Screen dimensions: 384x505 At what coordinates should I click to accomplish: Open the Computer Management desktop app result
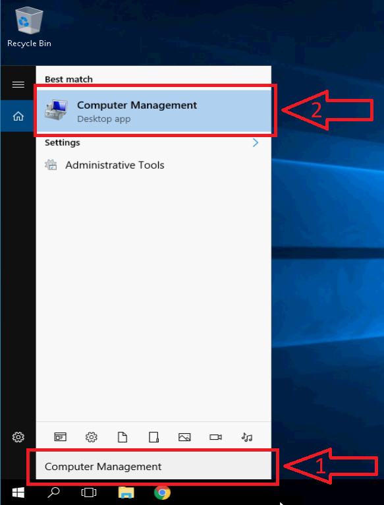click(153, 111)
